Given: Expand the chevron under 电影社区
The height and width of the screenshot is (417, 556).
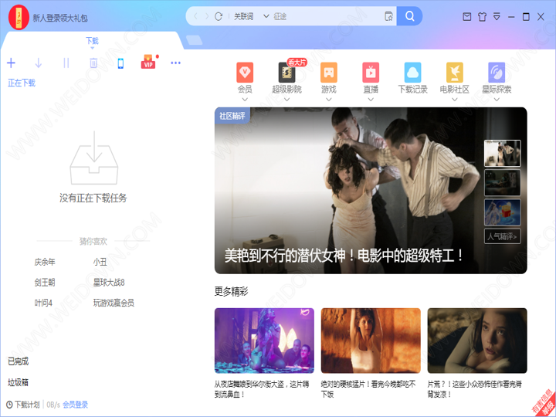Looking at the screenshot, I should [455, 100].
